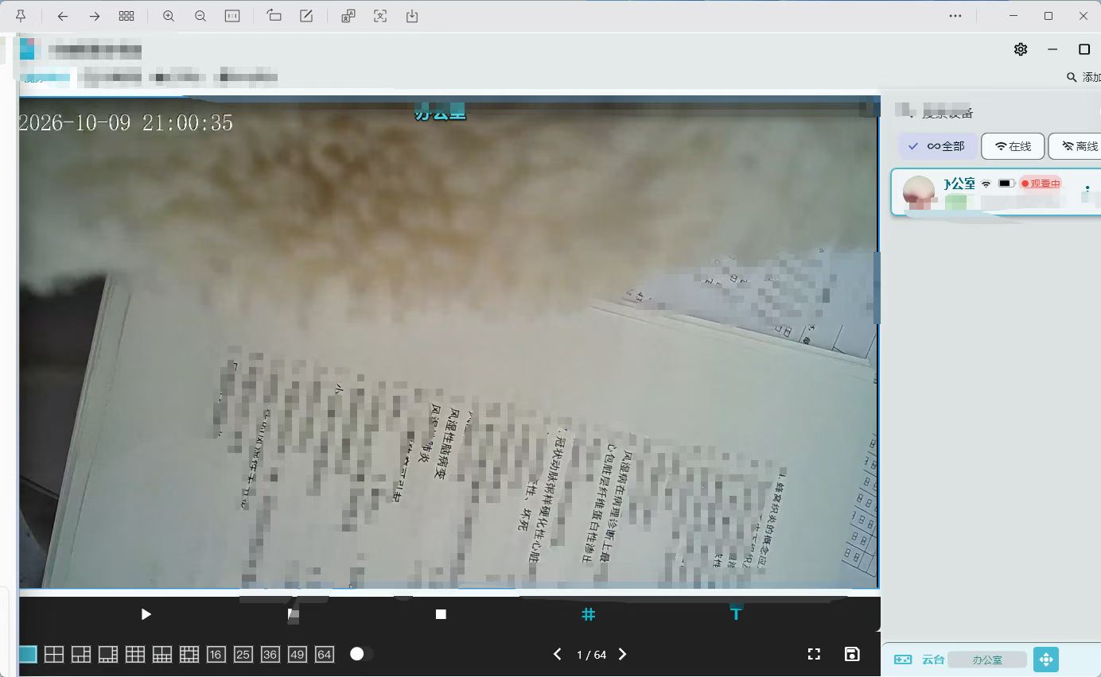The image size is (1101, 677).
Task: Switch to the 64-view layout
Action: tap(325, 655)
